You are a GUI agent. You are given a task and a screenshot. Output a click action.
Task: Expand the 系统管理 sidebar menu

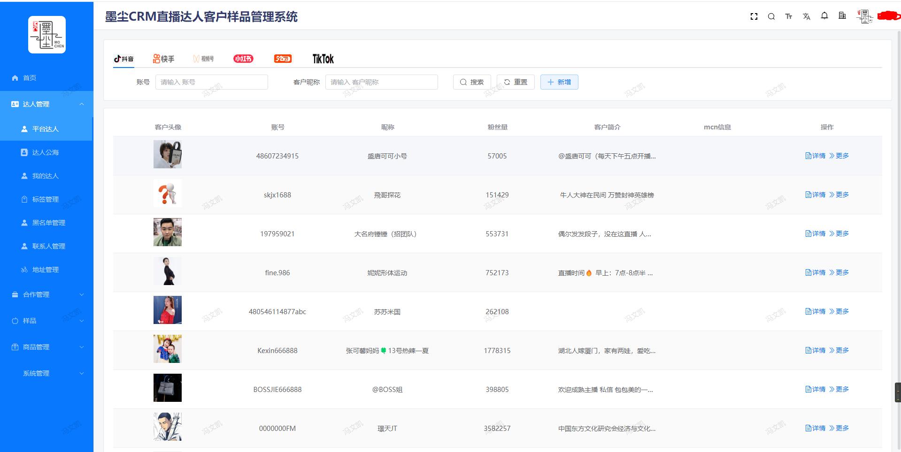46,373
